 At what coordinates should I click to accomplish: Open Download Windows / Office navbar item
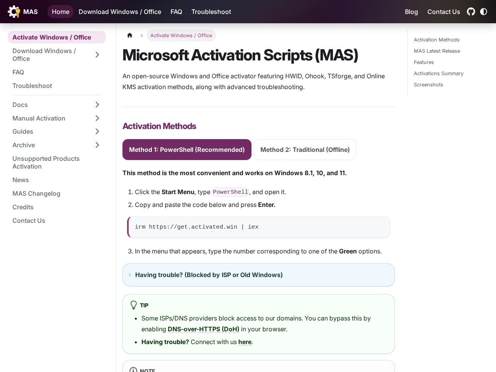(120, 12)
